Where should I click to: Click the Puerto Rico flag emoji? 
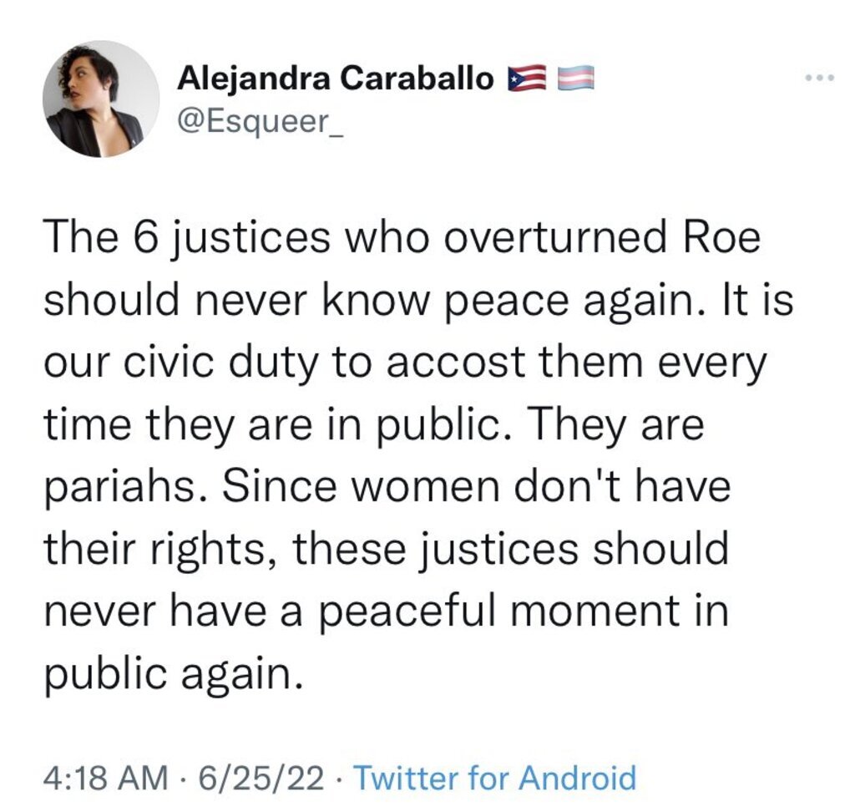[526, 78]
